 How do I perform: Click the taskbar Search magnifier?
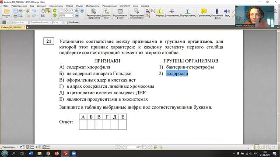pyautogui.click(x=14, y=154)
